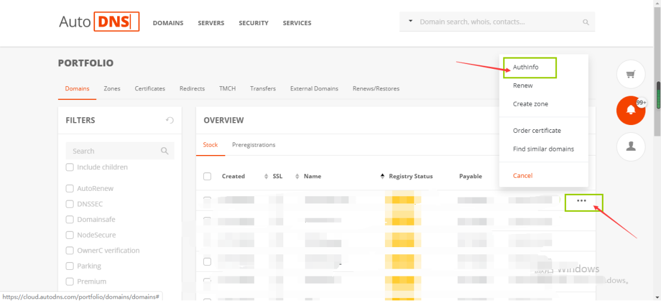The height and width of the screenshot is (301, 661).
Task: Click the filter search magnifier icon
Action: coord(164,151)
